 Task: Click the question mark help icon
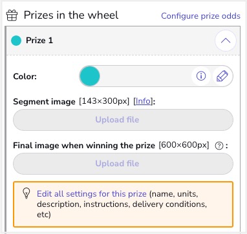click(x=219, y=146)
